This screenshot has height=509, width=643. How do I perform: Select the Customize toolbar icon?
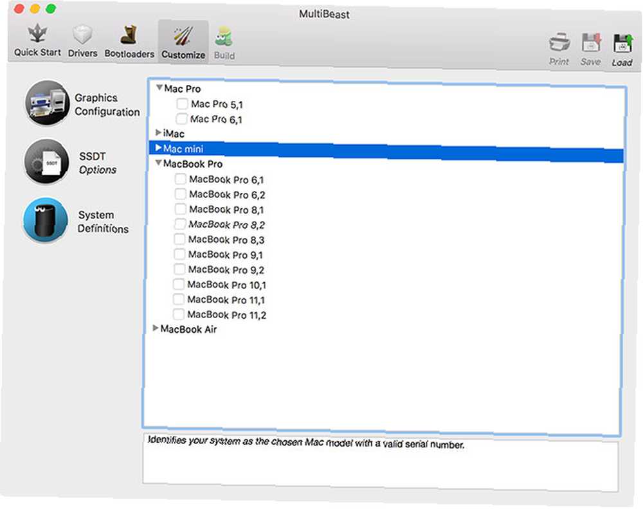183,36
